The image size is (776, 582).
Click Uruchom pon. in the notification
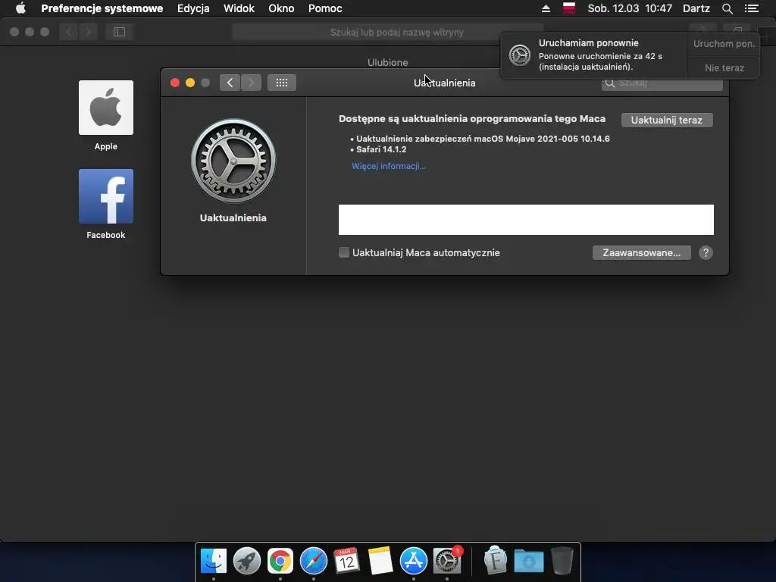724,43
